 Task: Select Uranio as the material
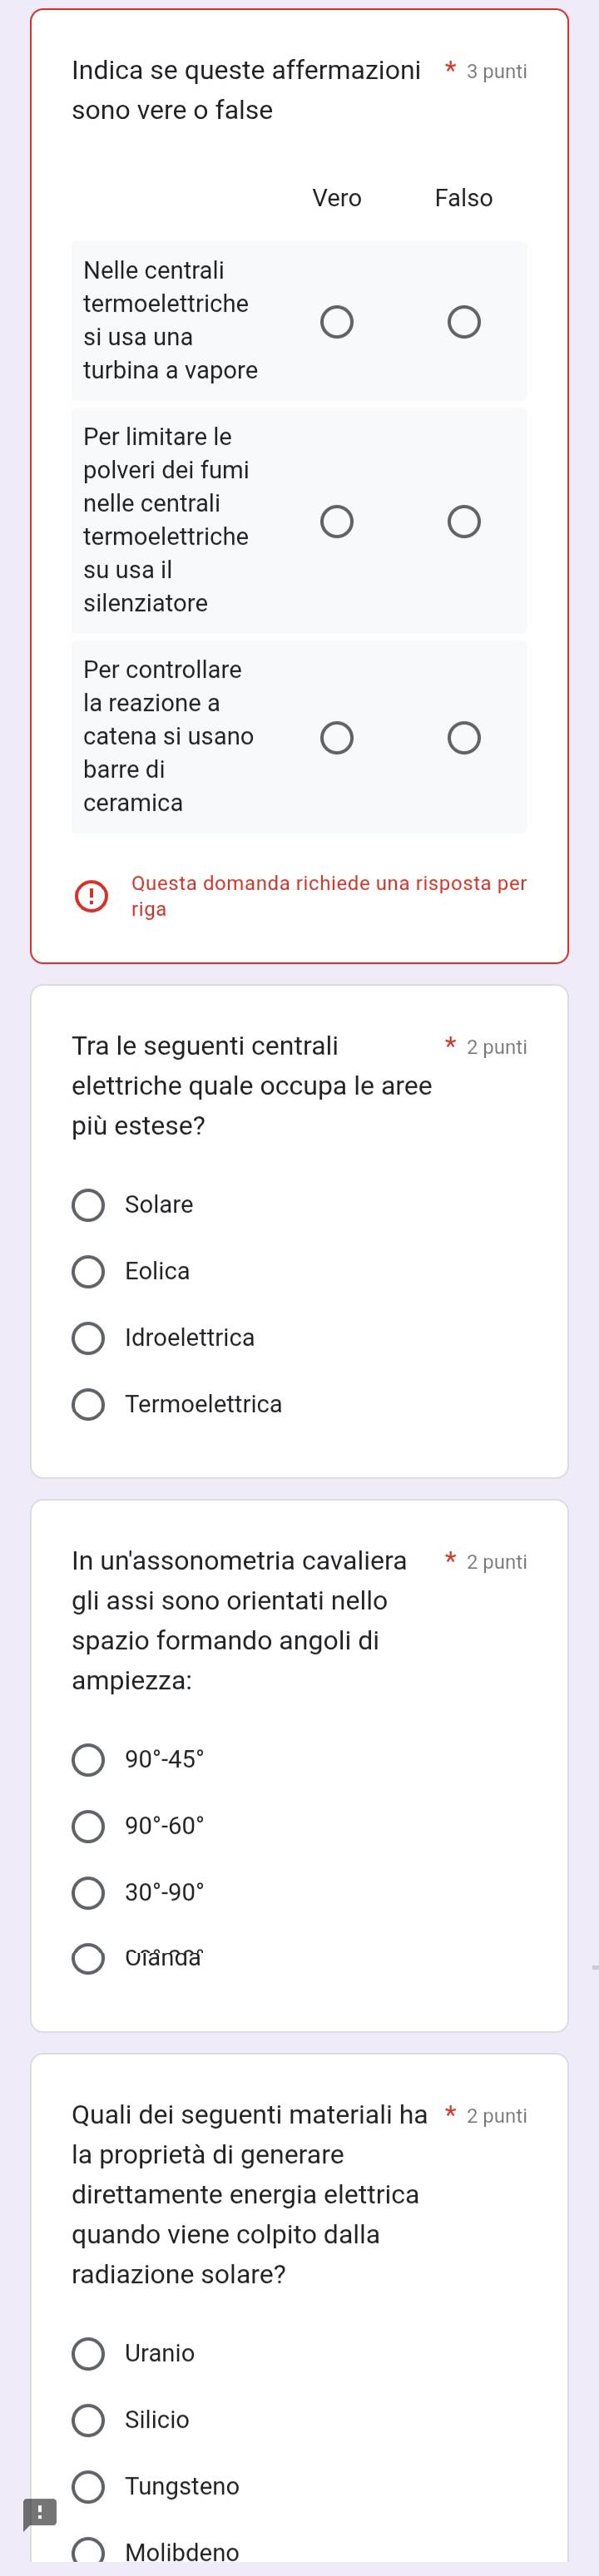88,2354
